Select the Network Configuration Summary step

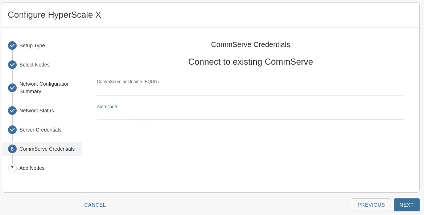44,87
